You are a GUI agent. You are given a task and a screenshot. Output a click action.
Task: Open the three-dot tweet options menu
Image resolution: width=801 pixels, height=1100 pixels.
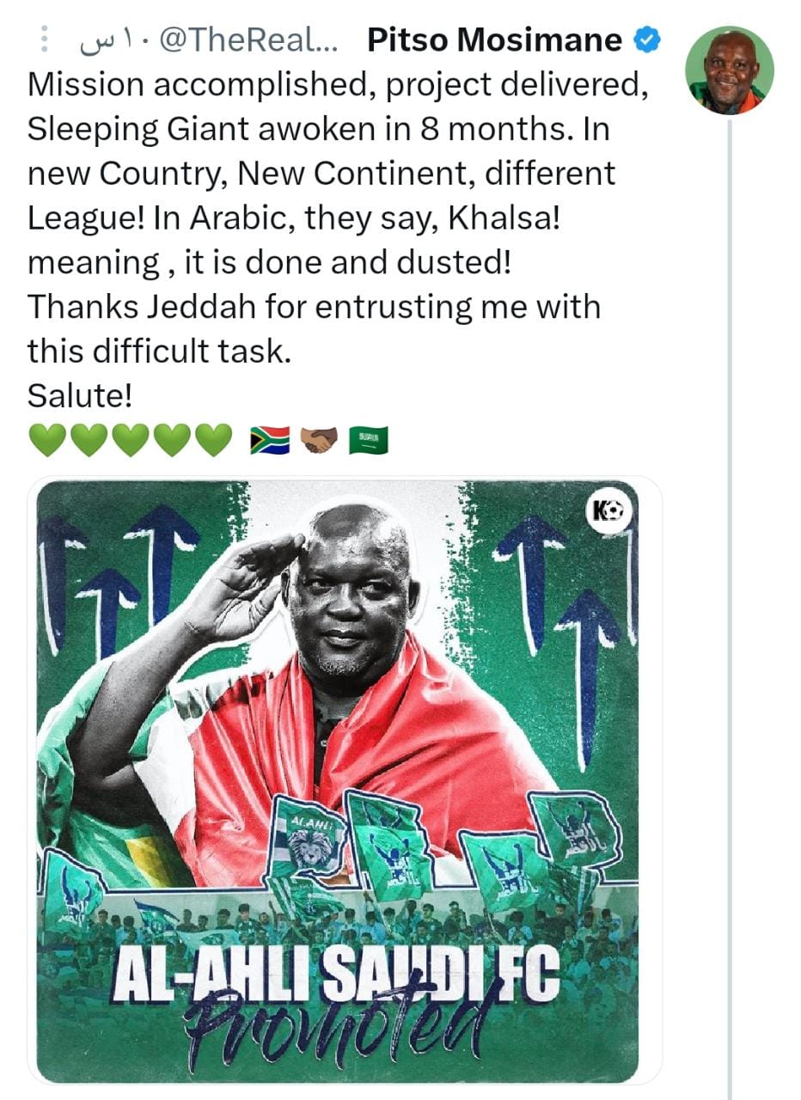(x=45, y=40)
